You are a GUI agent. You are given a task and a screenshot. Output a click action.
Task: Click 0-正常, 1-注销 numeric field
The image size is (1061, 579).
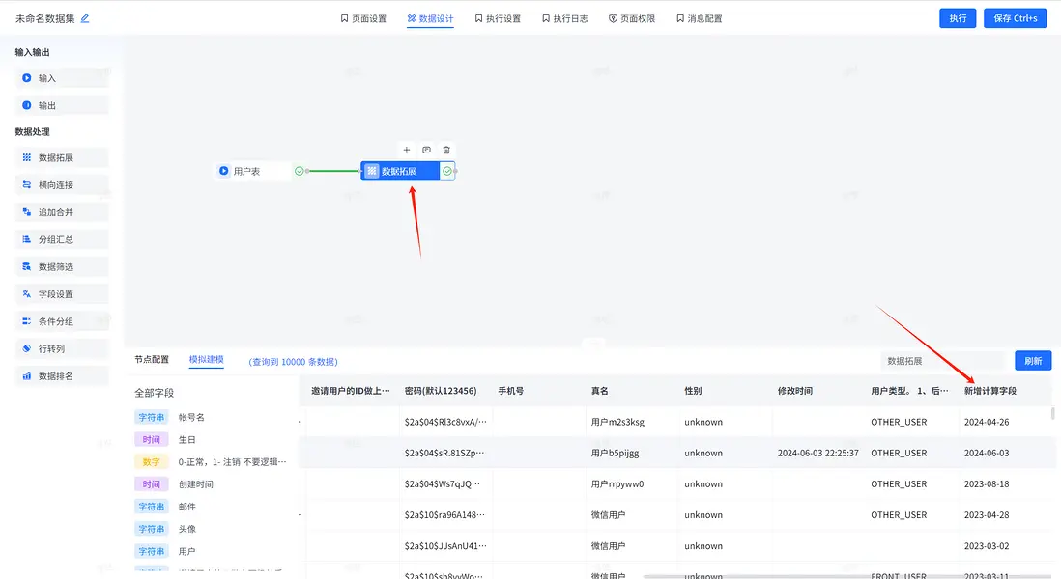click(x=232, y=462)
